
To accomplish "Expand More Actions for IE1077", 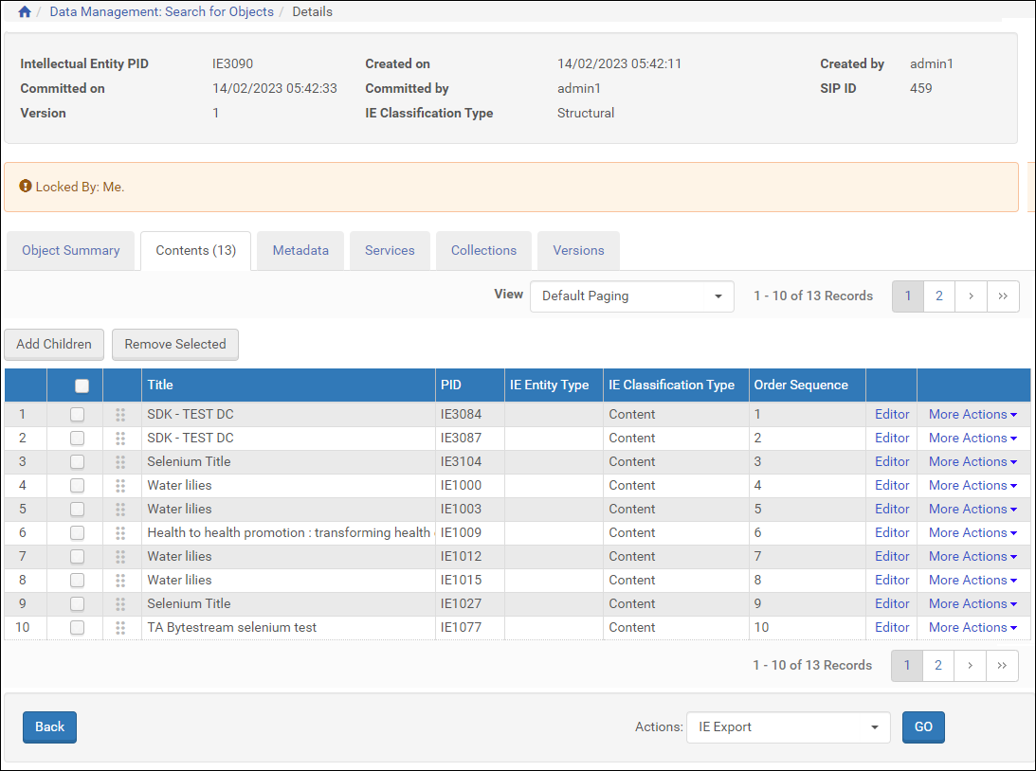I will point(972,628).
